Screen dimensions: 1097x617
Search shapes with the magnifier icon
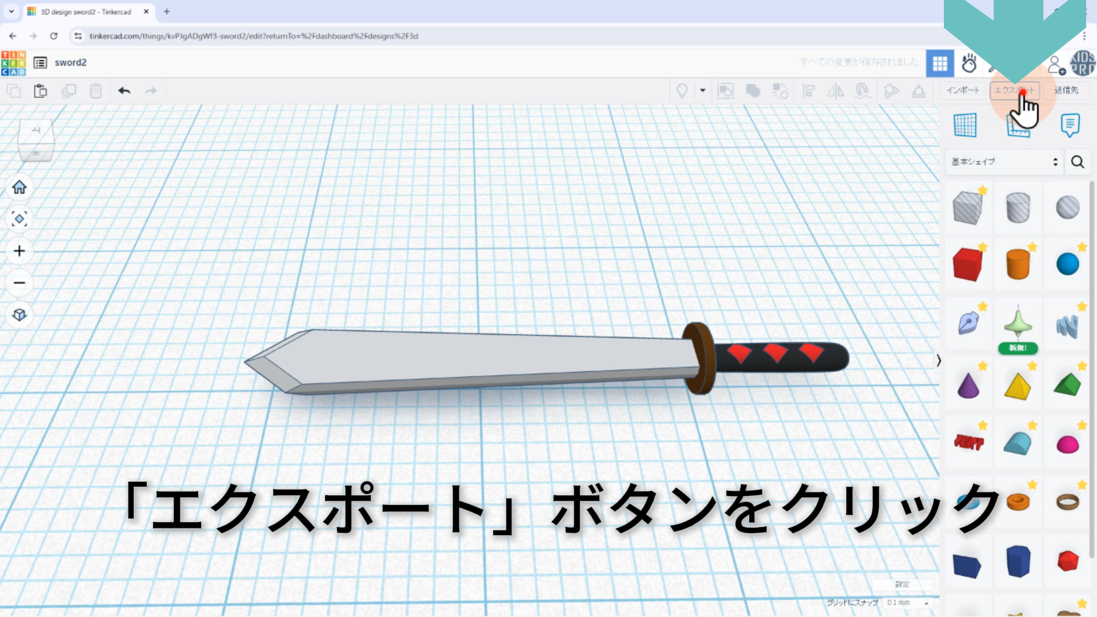tap(1078, 162)
